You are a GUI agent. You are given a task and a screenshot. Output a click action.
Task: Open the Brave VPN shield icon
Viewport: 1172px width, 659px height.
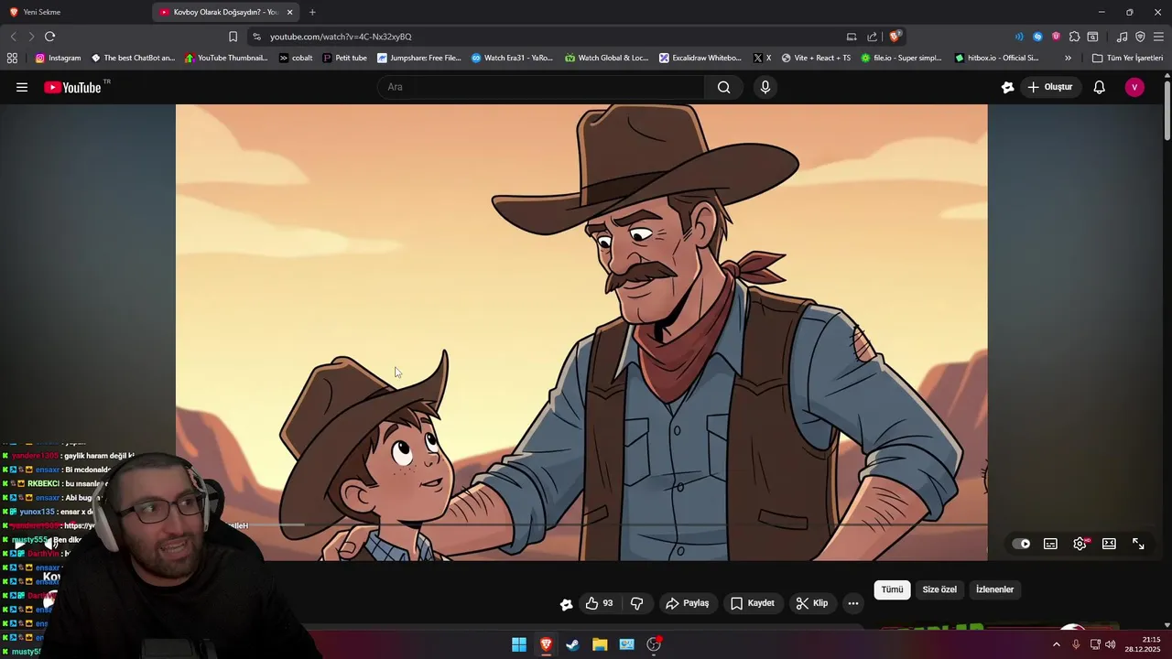tap(1140, 37)
